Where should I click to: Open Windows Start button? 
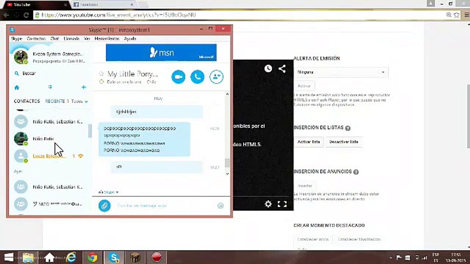click(x=9, y=257)
